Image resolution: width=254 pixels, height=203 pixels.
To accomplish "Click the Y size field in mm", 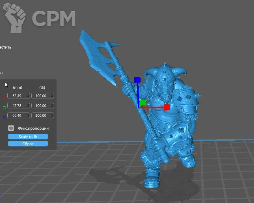I will click(17, 106).
